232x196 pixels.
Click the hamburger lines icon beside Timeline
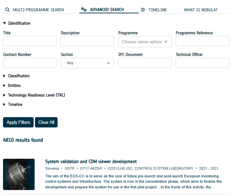click(x=143, y=10)
